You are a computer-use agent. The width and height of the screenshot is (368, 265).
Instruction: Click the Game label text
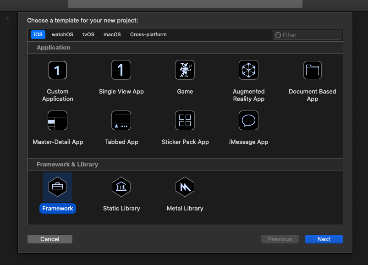185,92
